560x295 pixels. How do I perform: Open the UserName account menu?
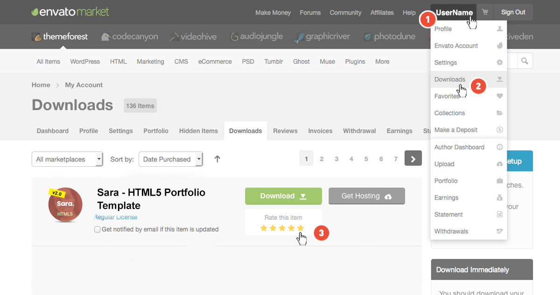454,13
